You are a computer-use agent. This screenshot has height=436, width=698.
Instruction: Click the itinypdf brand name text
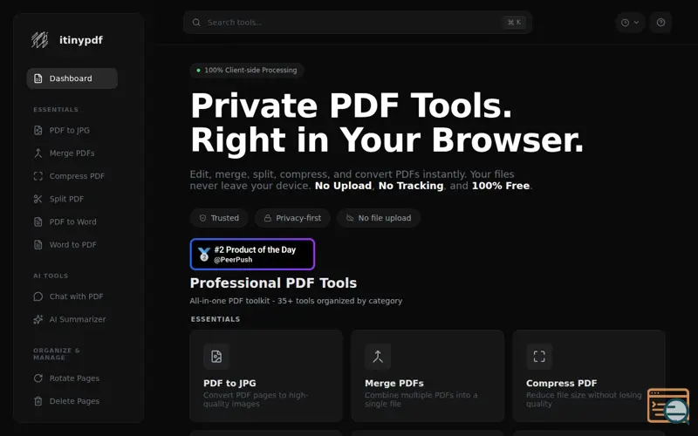pyautogui.click(x=81, y=40)
